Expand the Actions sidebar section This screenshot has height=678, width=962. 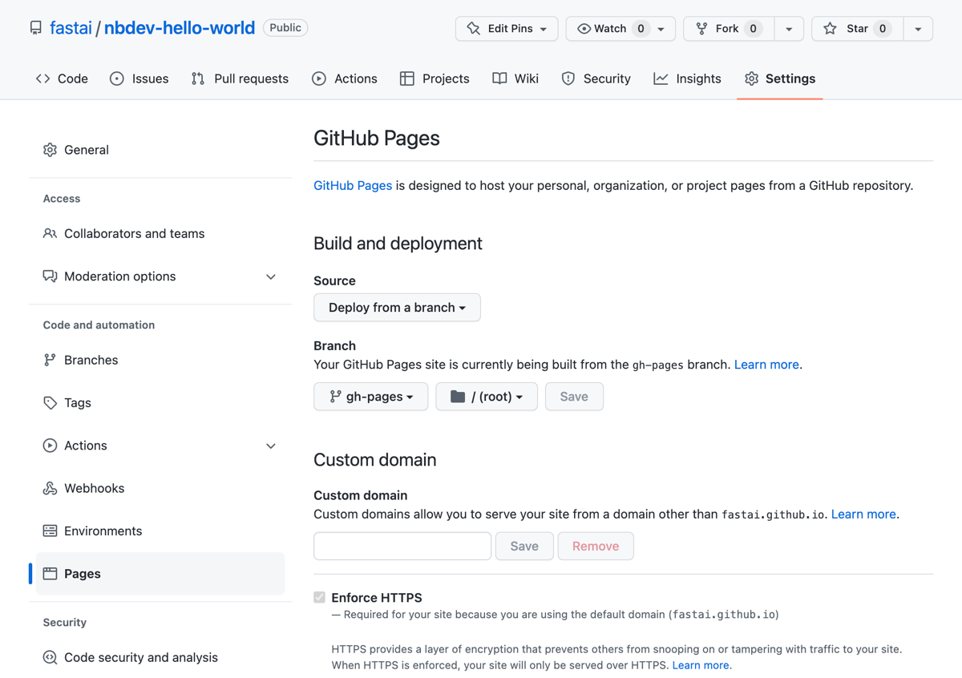(270, 446)
